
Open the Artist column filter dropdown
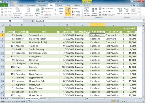coord(27,32)
